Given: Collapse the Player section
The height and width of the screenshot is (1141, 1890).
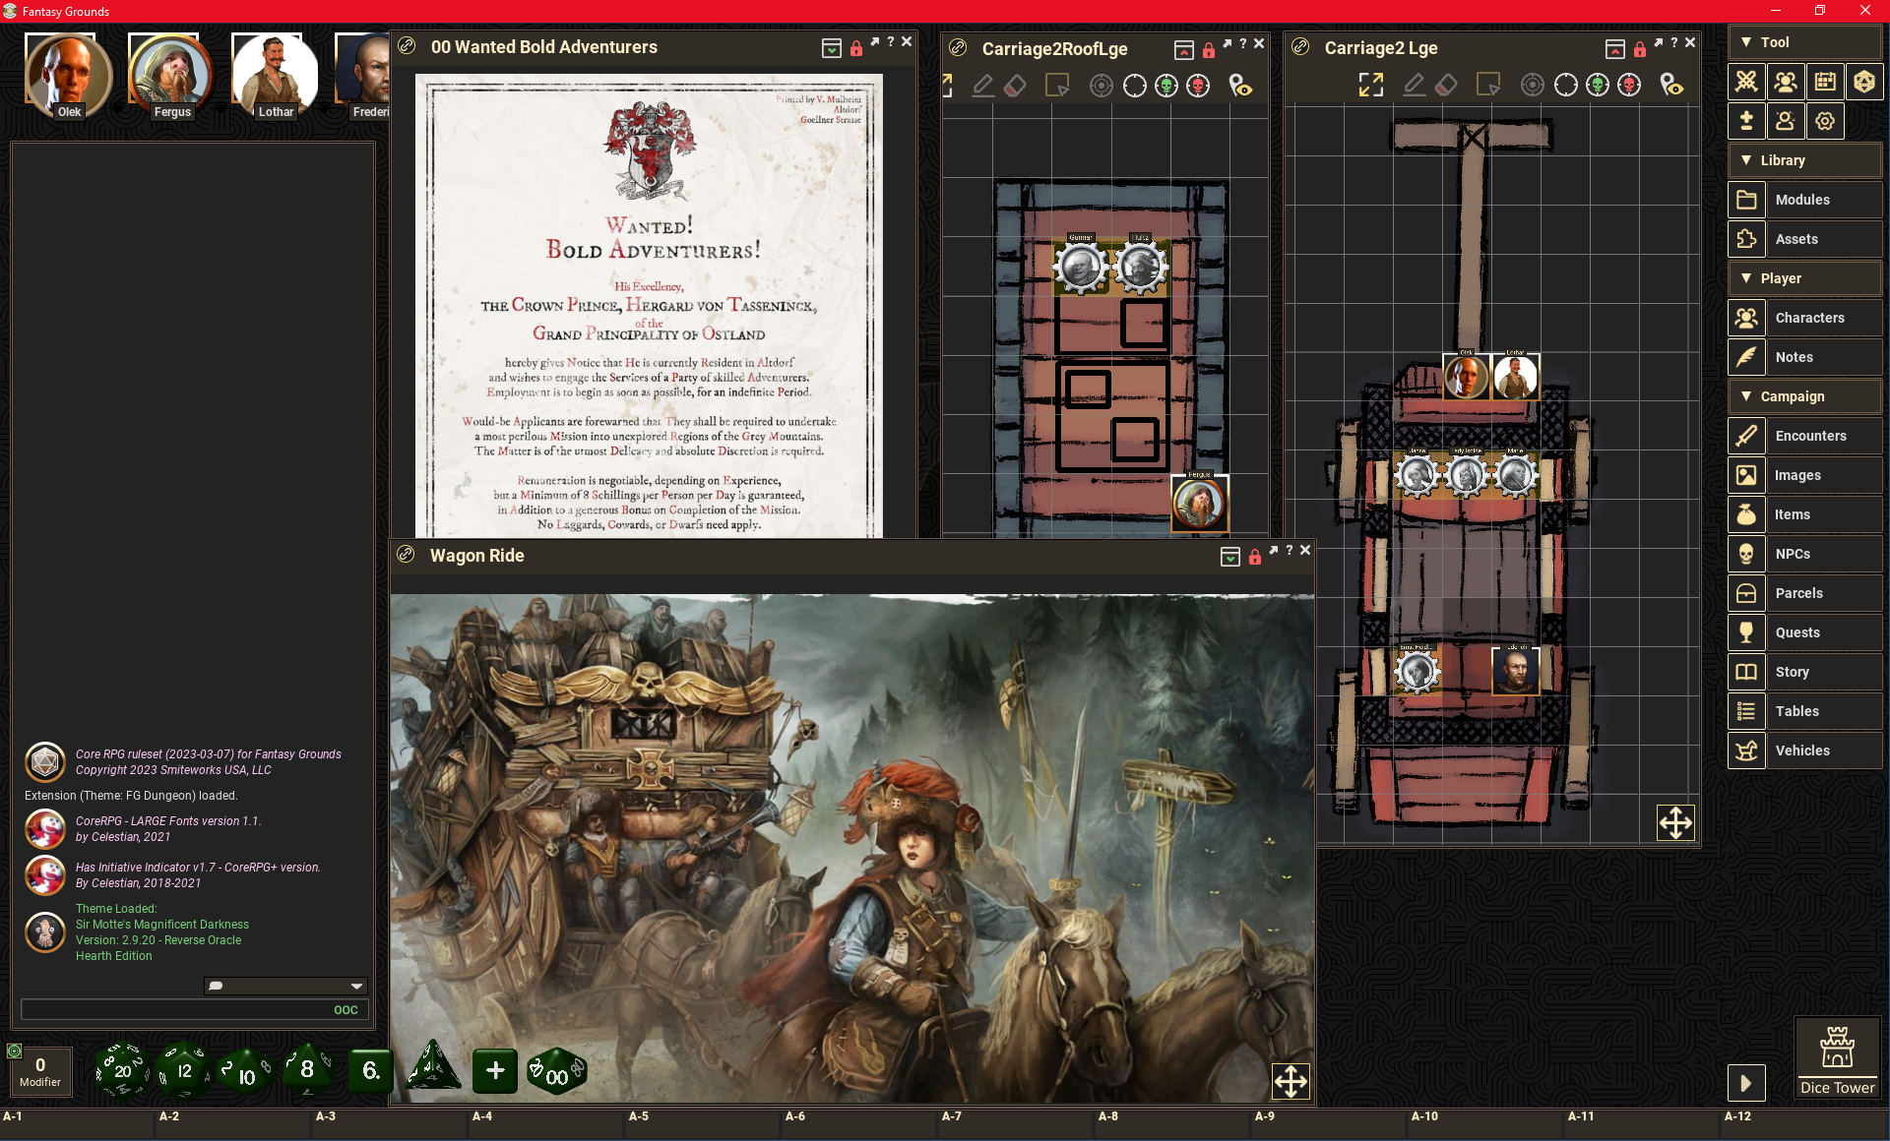Looking at the screenshot, I should pos(1804,278).
